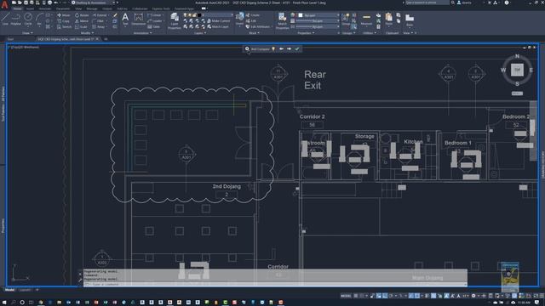Click the search magnifier in title bar
Screen dimensions: 545x306
click(452, 3)
